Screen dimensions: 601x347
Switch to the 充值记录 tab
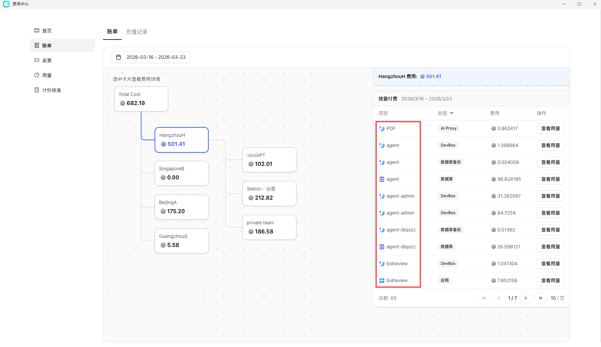click(137, 32)
